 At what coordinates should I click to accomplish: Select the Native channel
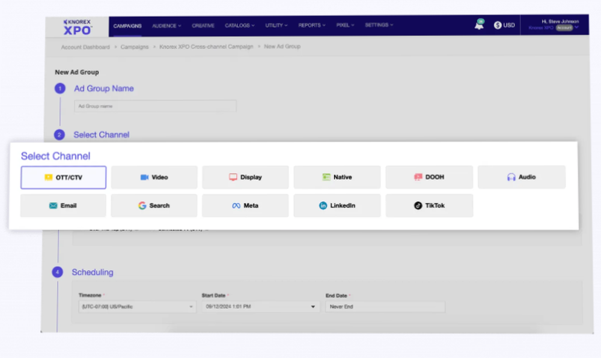point(337,177)
